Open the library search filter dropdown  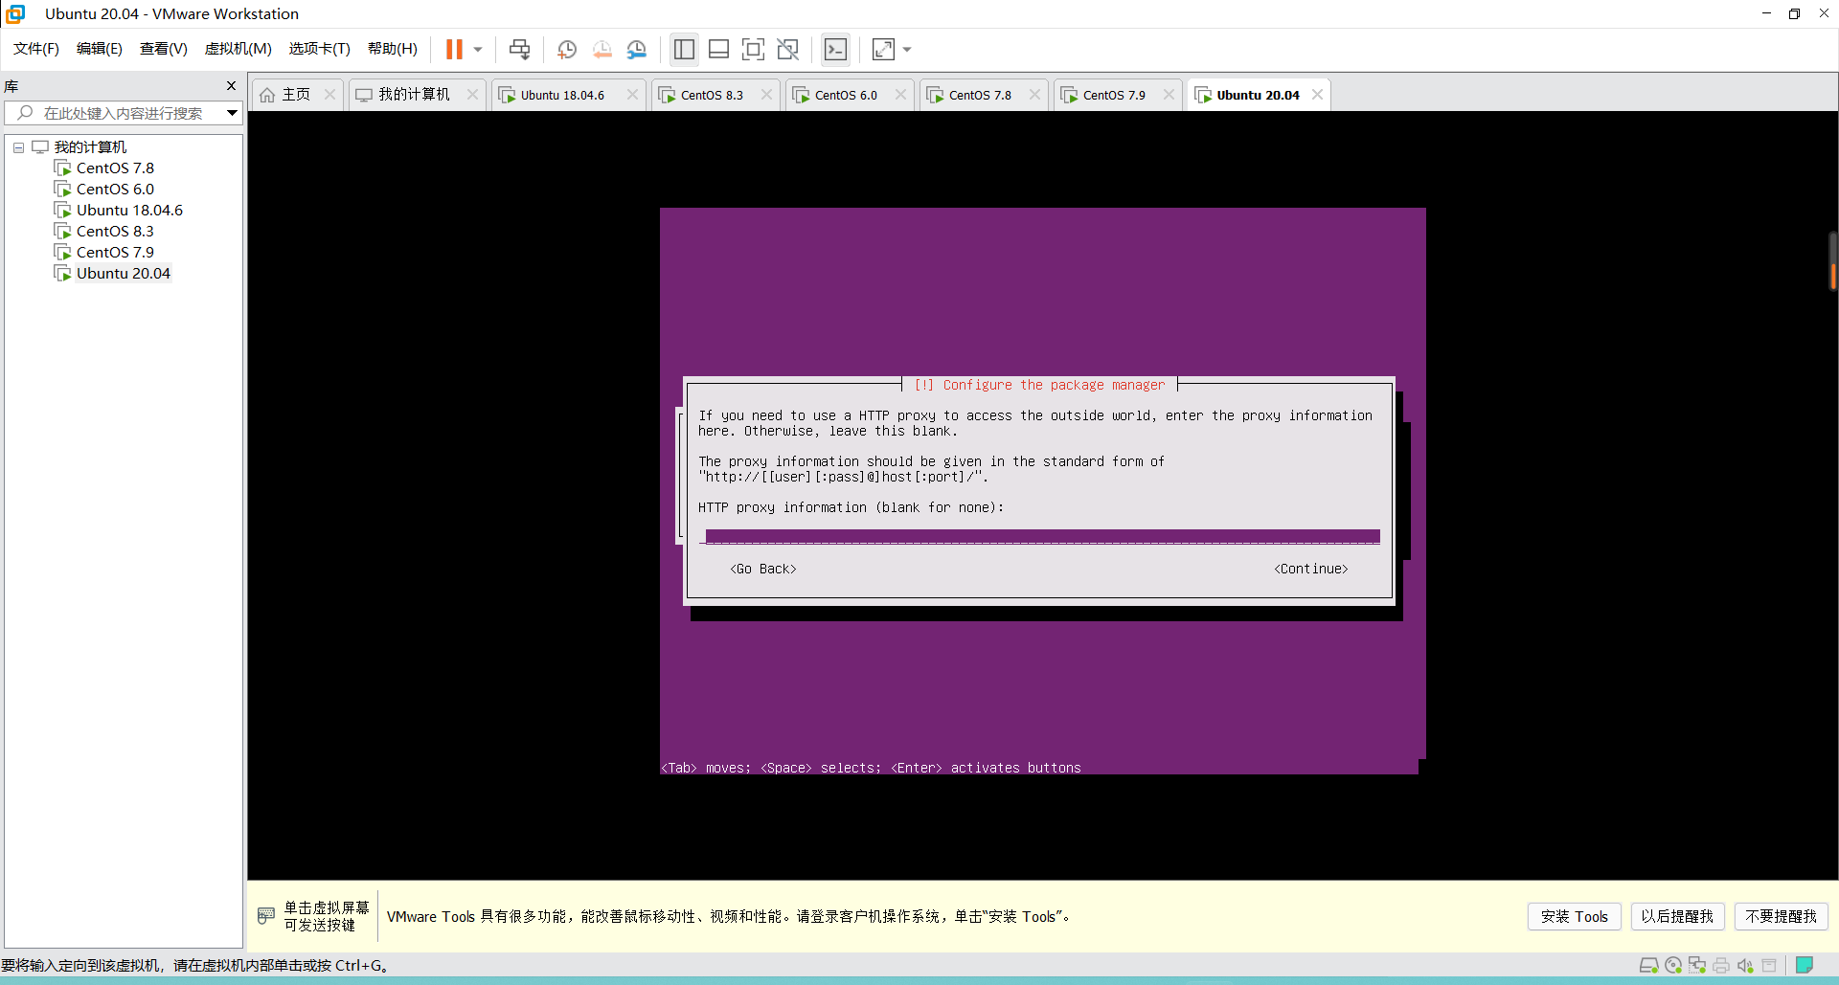coord(232,113)
